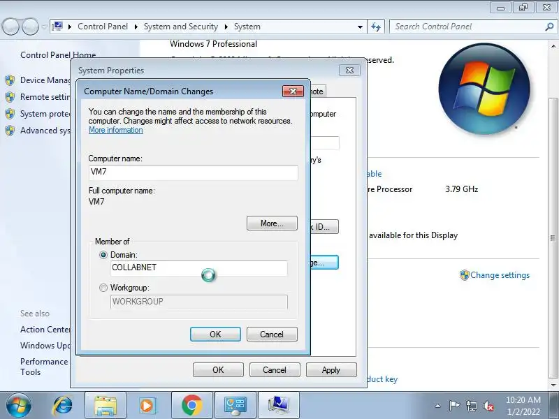Open recent pages dropdown near Back button

click(44, 27)
